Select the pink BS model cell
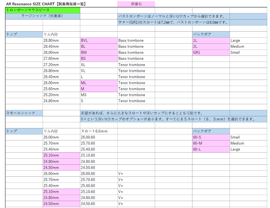Viewport: 270px width, 208px height. tap(99, 58)
